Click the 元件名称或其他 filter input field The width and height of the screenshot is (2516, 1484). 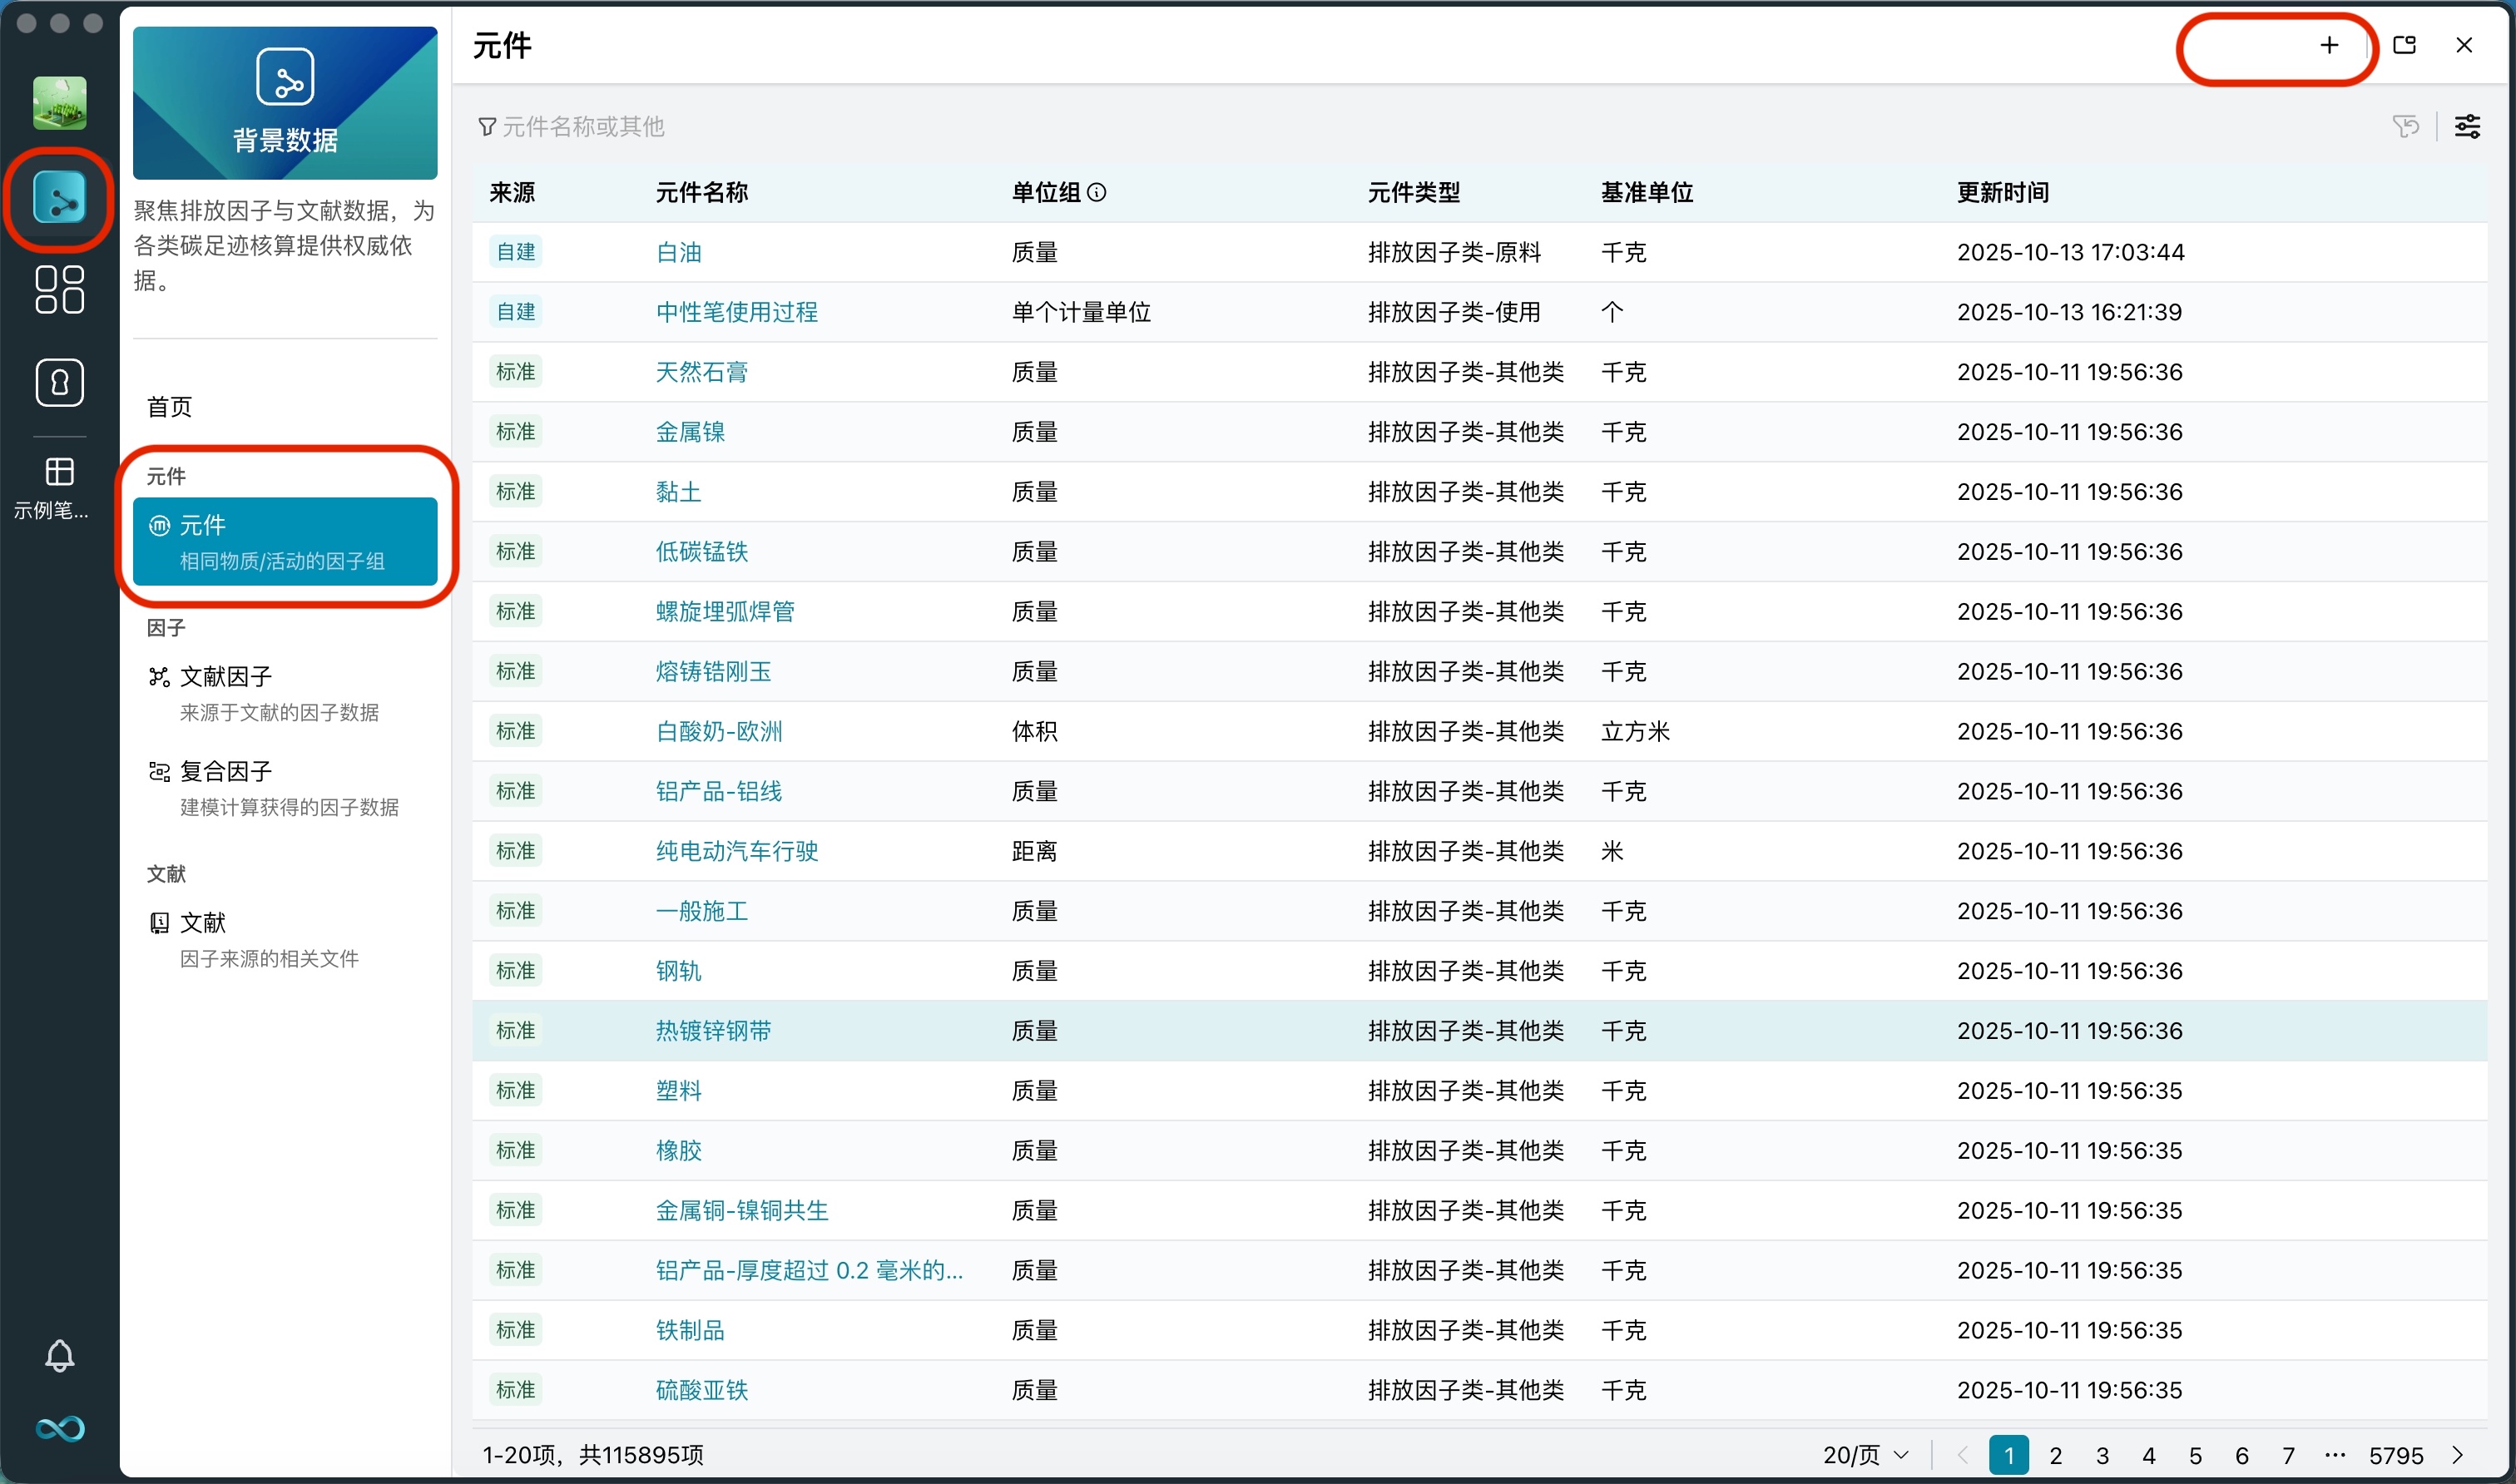tap(583, 127)
